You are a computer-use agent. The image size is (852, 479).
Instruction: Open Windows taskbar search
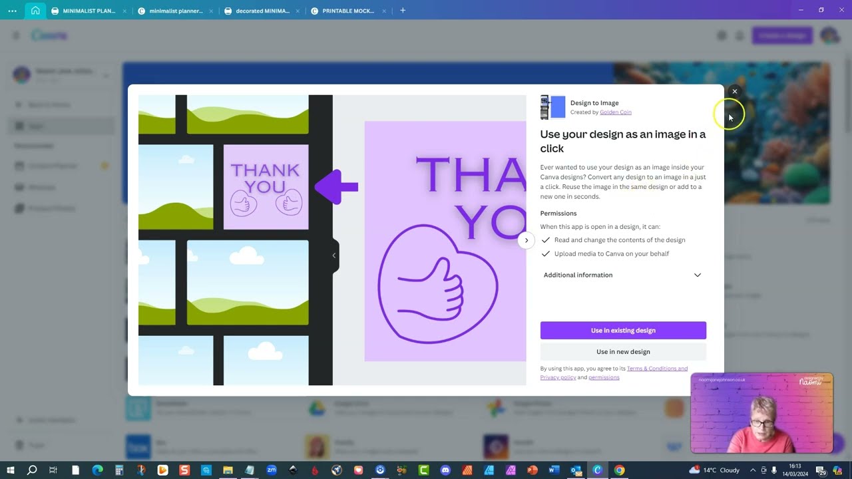click(x=31, y=470)
